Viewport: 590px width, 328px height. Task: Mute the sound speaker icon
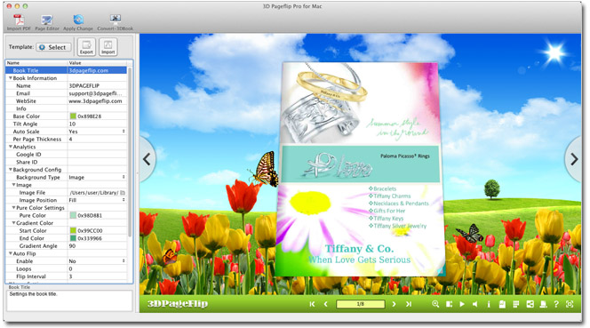(x=475, y=304)
